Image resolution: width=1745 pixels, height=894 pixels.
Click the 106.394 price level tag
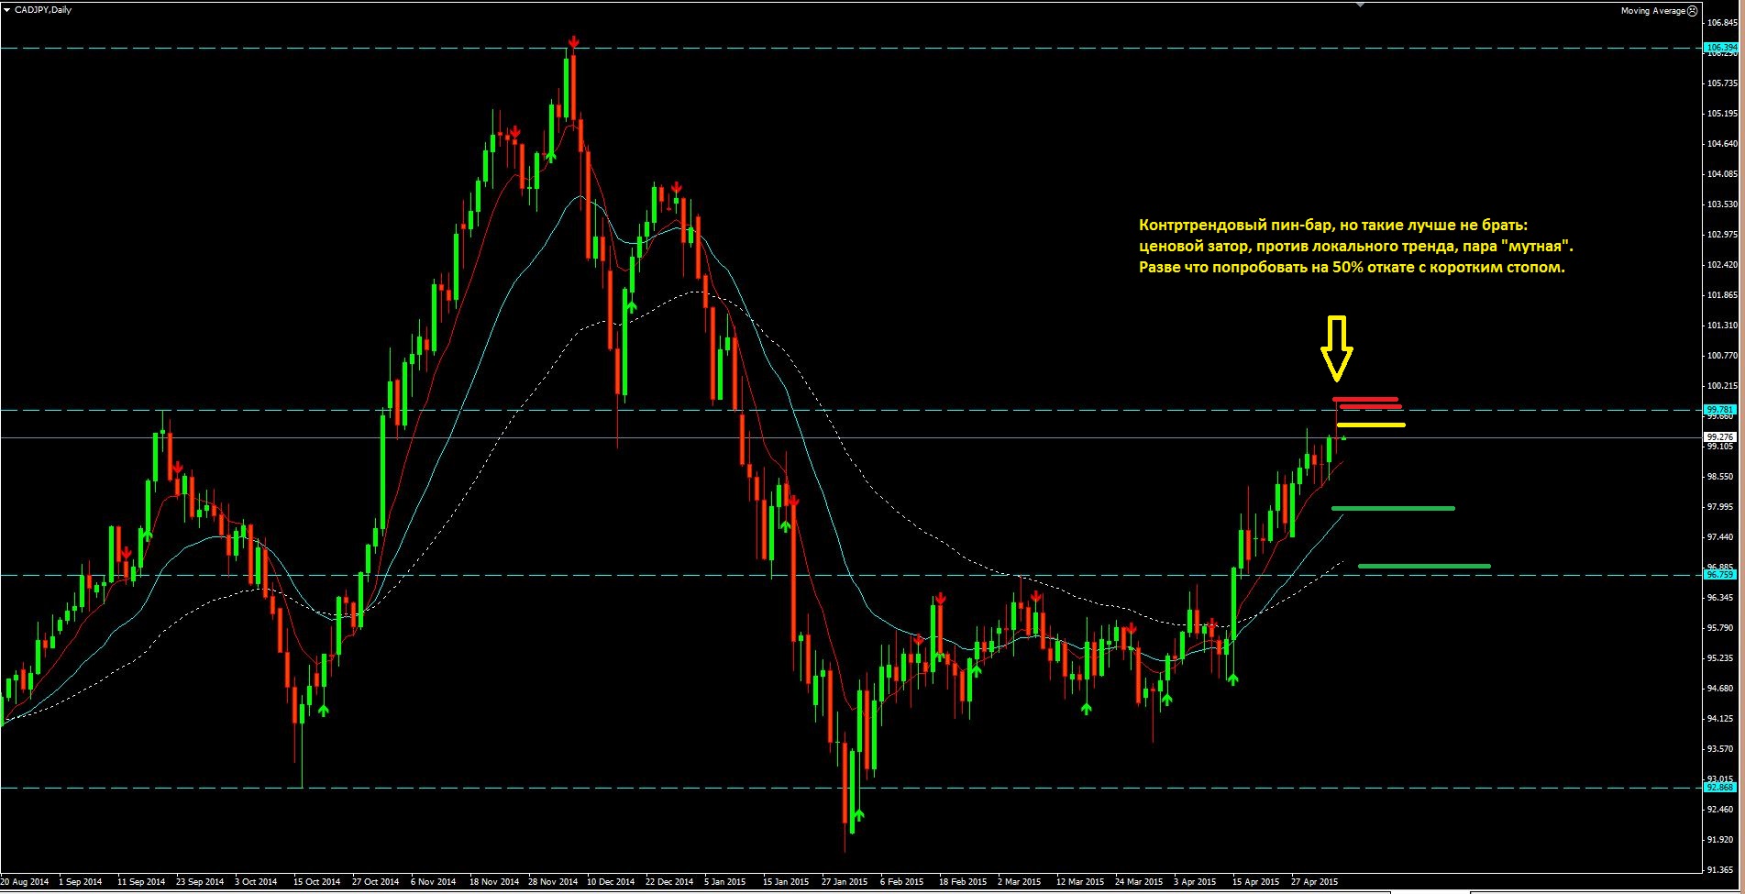click(1720, 47)
